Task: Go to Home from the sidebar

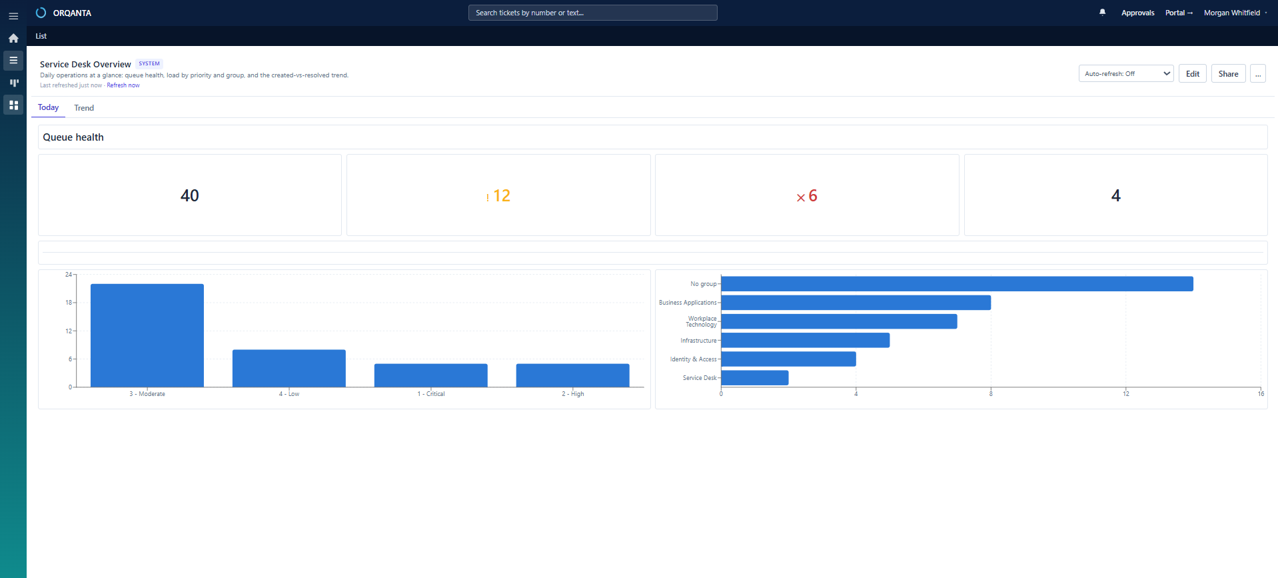Action: point(13,38)
